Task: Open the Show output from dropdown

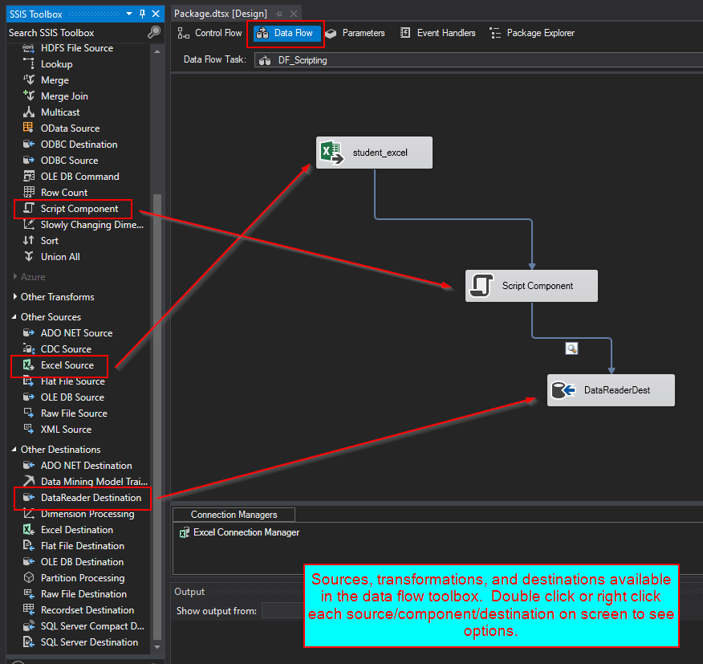Action: point(282,611)
